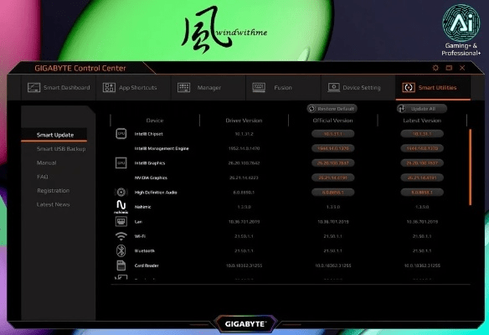
Task: Open the FAQ sidebar entry
Action: point(43,177)
